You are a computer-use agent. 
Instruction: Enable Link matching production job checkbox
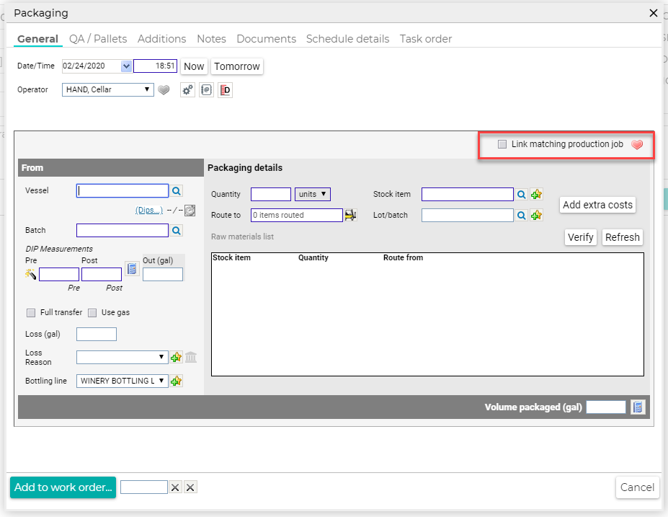(502, 144)
